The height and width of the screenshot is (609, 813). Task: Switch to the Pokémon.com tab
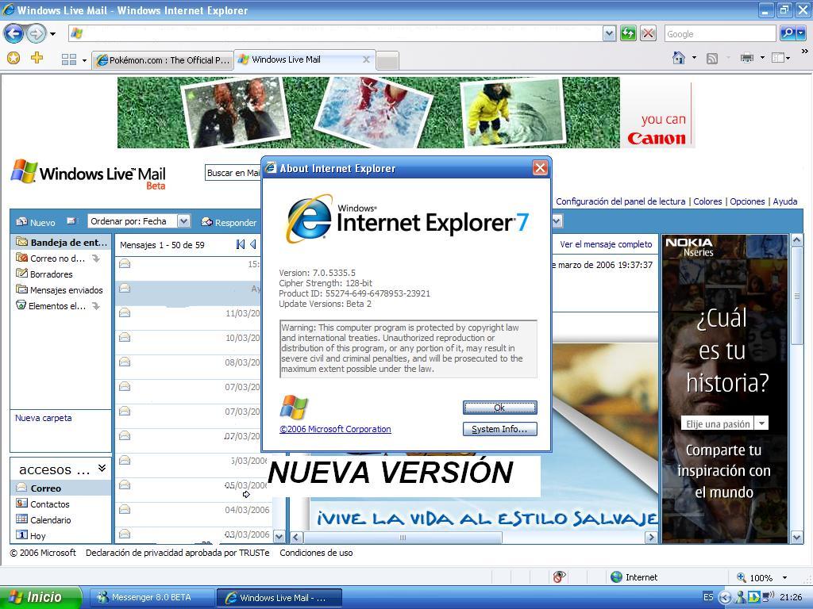(162, 59)
